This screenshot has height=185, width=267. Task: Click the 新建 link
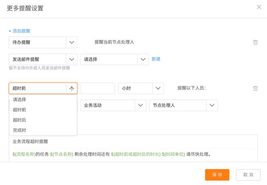point(156,59)
